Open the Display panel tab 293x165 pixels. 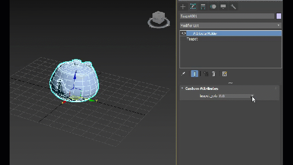point(223,7)
